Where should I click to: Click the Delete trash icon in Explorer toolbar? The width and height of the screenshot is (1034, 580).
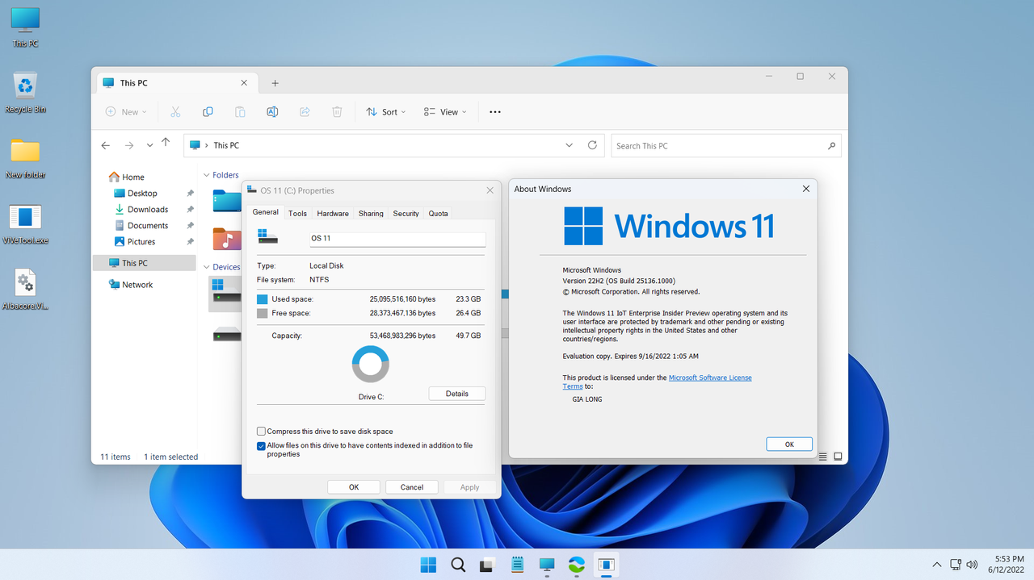pos(338,112)
